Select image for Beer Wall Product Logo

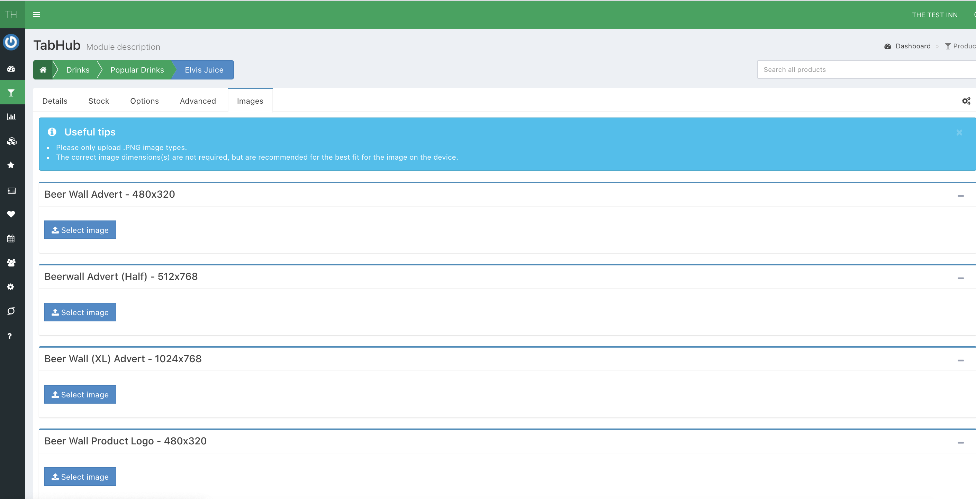click(80, 477)
